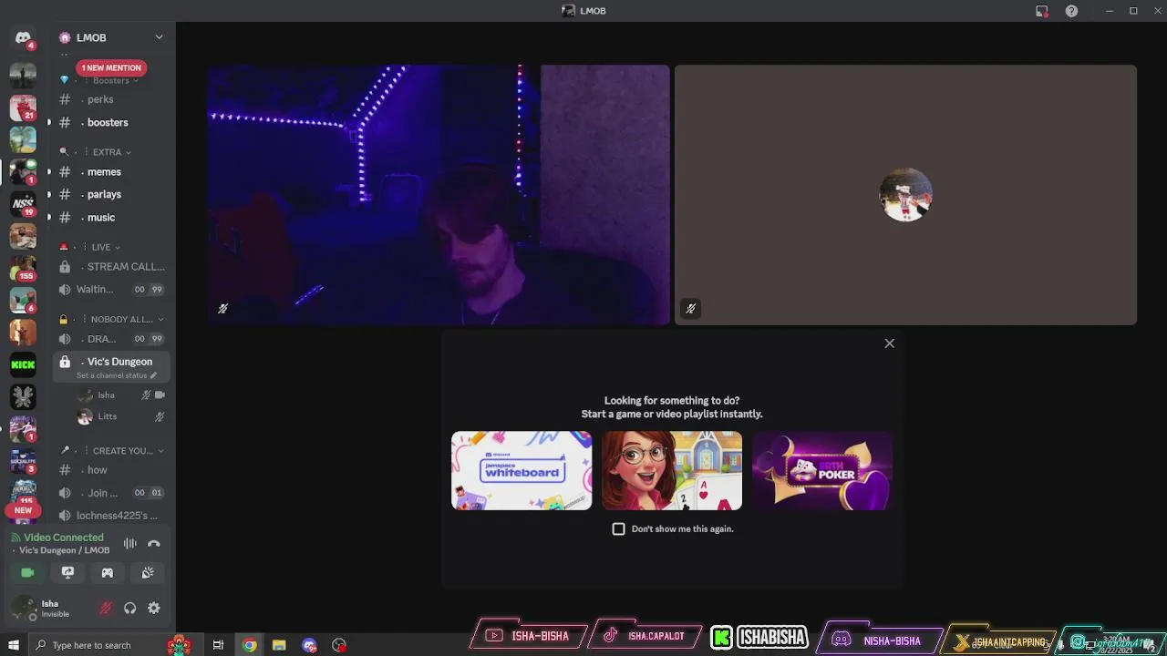Open Discord from the taskbar

(309, 645)
